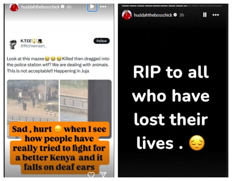Screen dimensions: 232x181
Task: Tap the verified badge on right story
Action: click(x=175, y=15)
